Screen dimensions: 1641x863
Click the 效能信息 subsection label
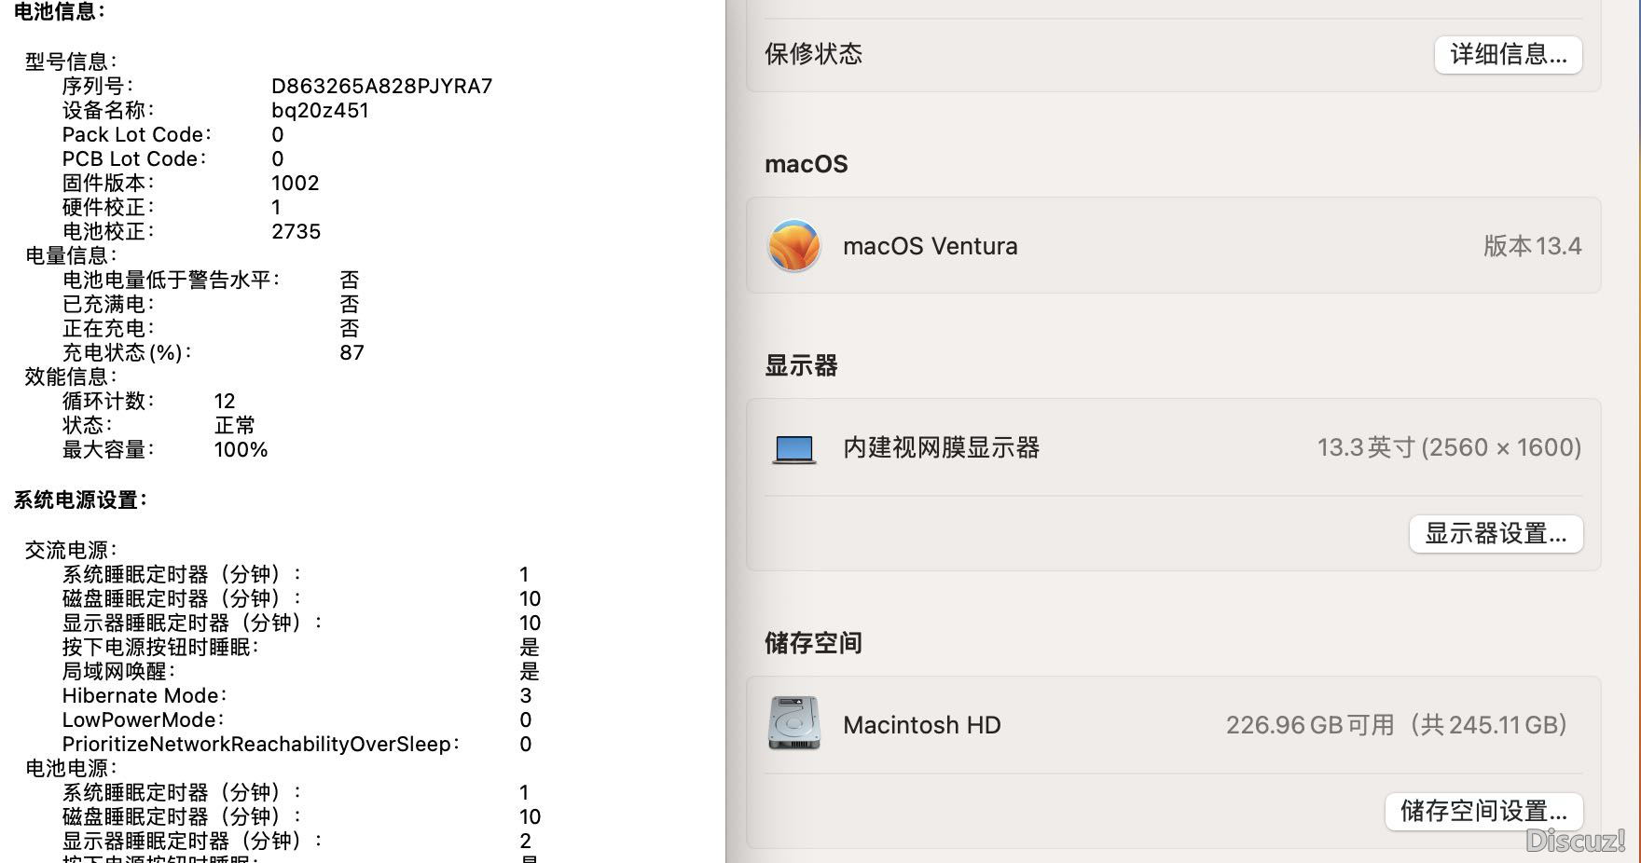pos(71,377)
